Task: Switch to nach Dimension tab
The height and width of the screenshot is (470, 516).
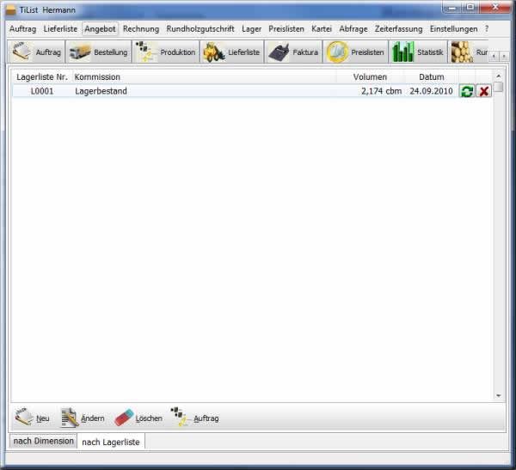Action: [44, 441]
